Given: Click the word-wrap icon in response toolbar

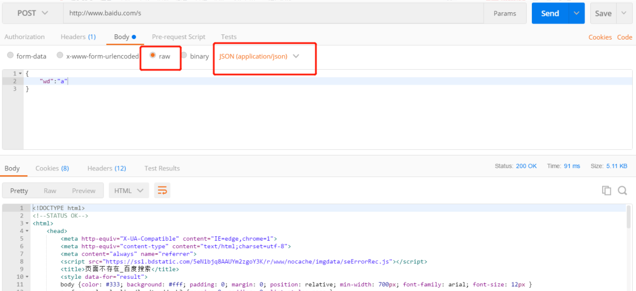Looking at the screenshot, I should click(162, 190).
